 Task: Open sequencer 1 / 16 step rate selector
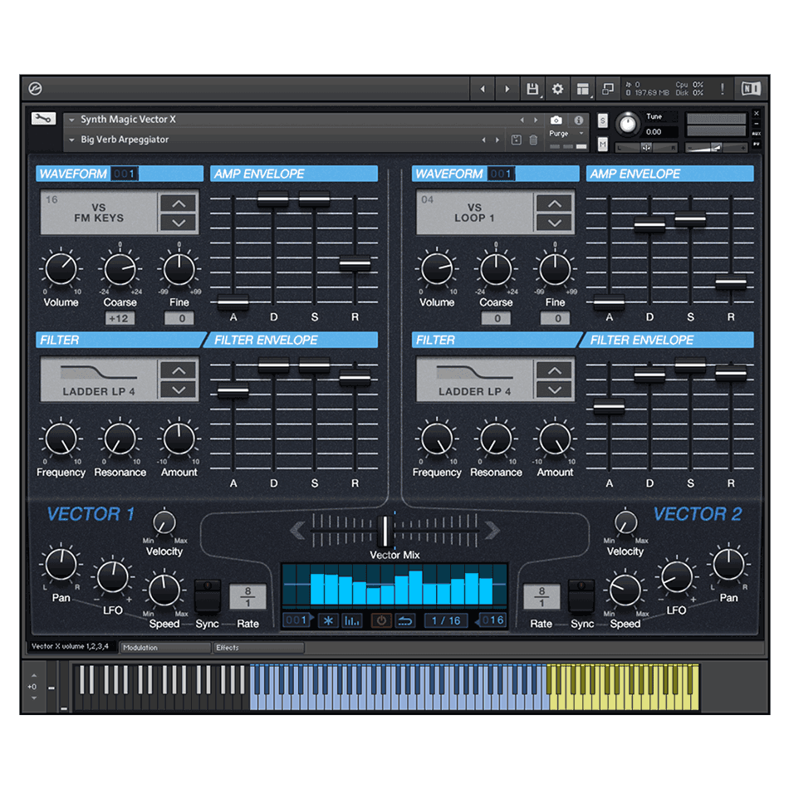click(x=446, y=620)
